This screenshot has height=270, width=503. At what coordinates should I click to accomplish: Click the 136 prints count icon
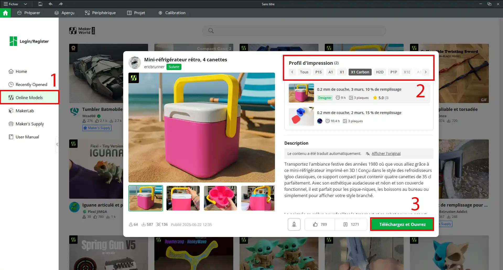coord(158,224)
